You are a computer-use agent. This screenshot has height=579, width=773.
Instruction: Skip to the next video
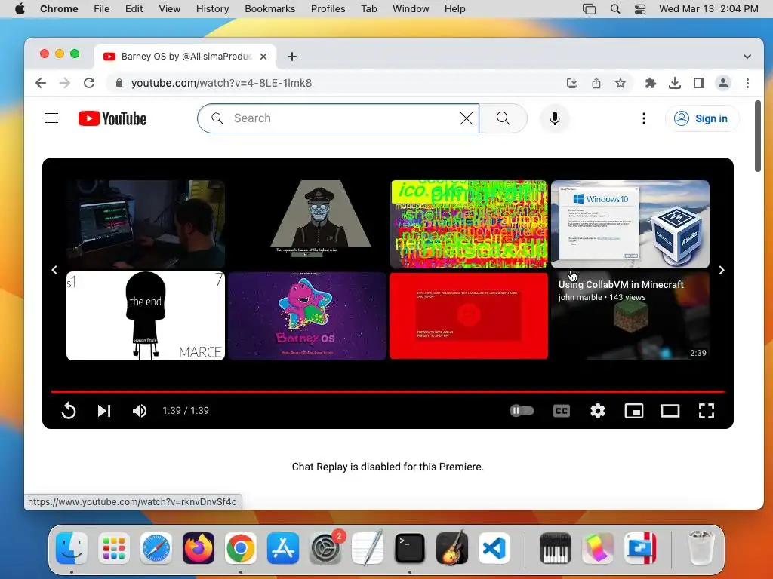(103, 411)
